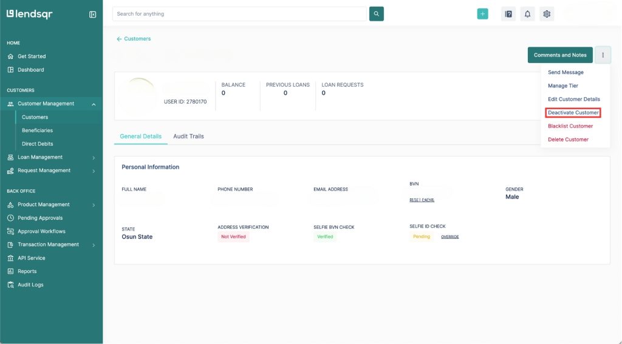The image size is (622, 344).
Task: Open Comments and Notes
Action: coord(560,55)
